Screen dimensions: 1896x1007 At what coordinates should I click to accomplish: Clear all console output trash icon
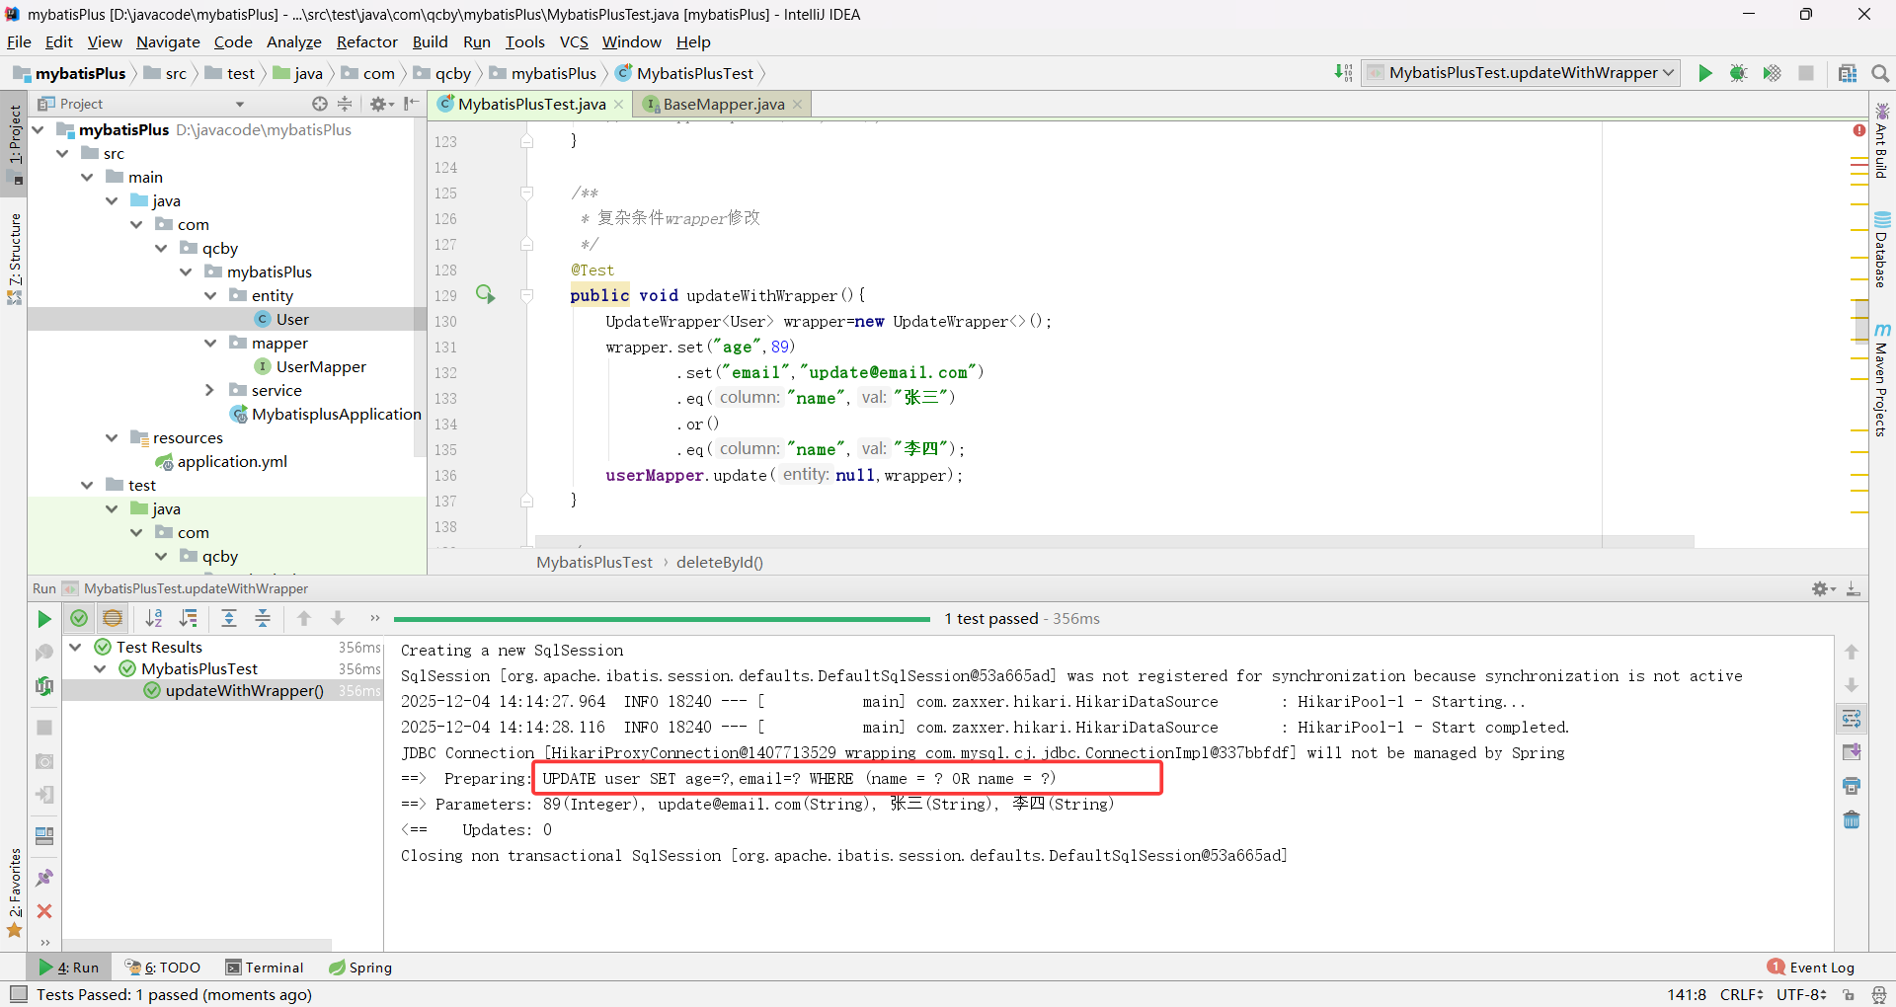coord(1852,819)
